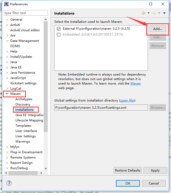Click the Edit... installation button
This screenshot has width=171, height=193.
(157, 37)
